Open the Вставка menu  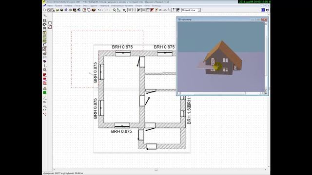point(68,6)
